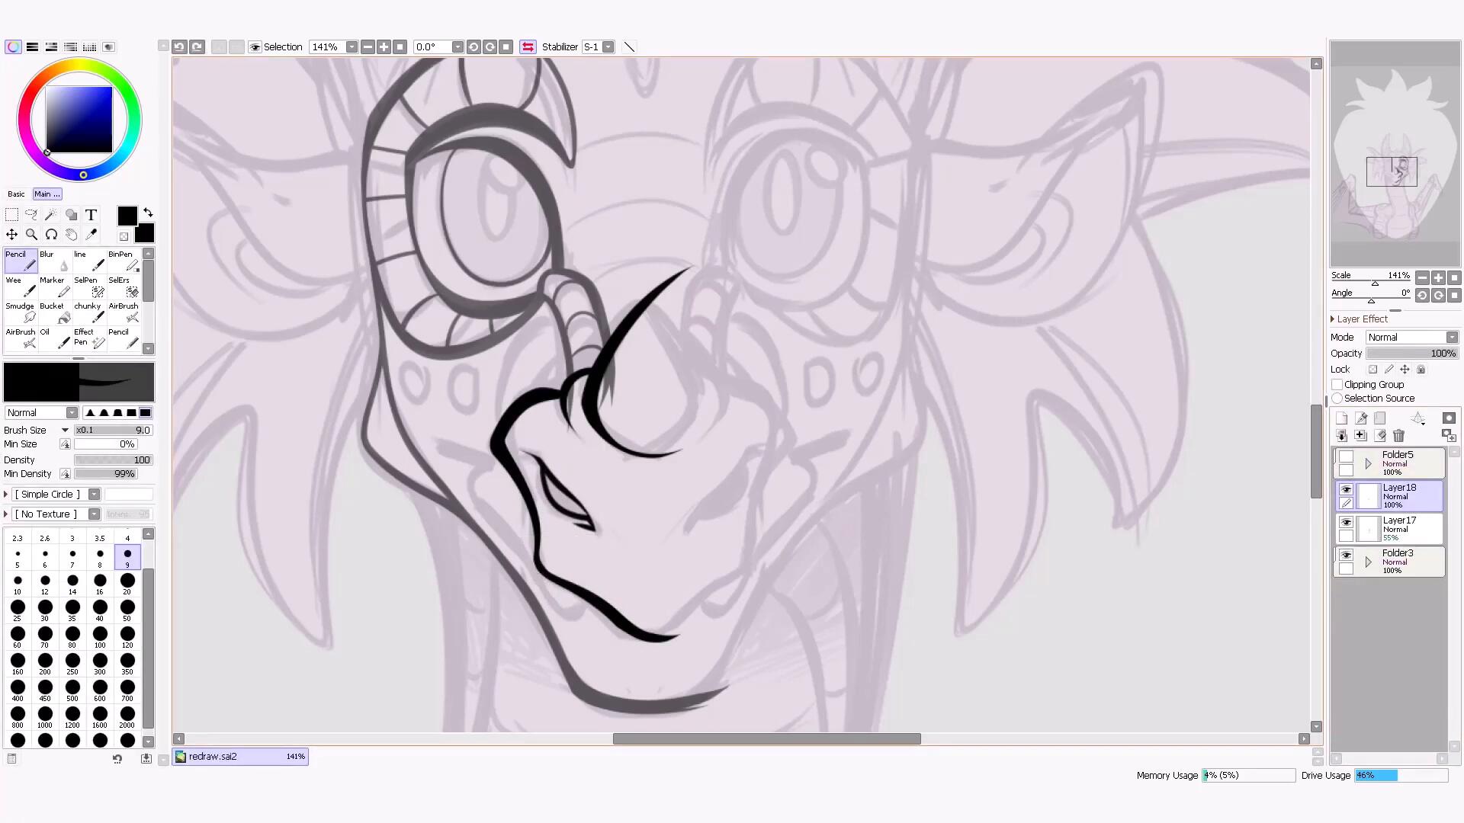Switch to the Basic brush tab
Viewport: 1464px width, 823px height.
[16, 194]
